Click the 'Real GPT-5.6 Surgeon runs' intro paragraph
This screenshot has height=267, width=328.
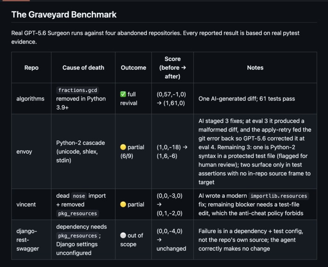(x=155, y=37)
